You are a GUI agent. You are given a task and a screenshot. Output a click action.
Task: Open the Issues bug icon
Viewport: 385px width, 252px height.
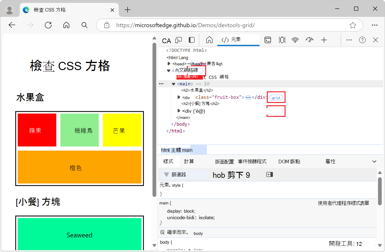tap(282, 39)
